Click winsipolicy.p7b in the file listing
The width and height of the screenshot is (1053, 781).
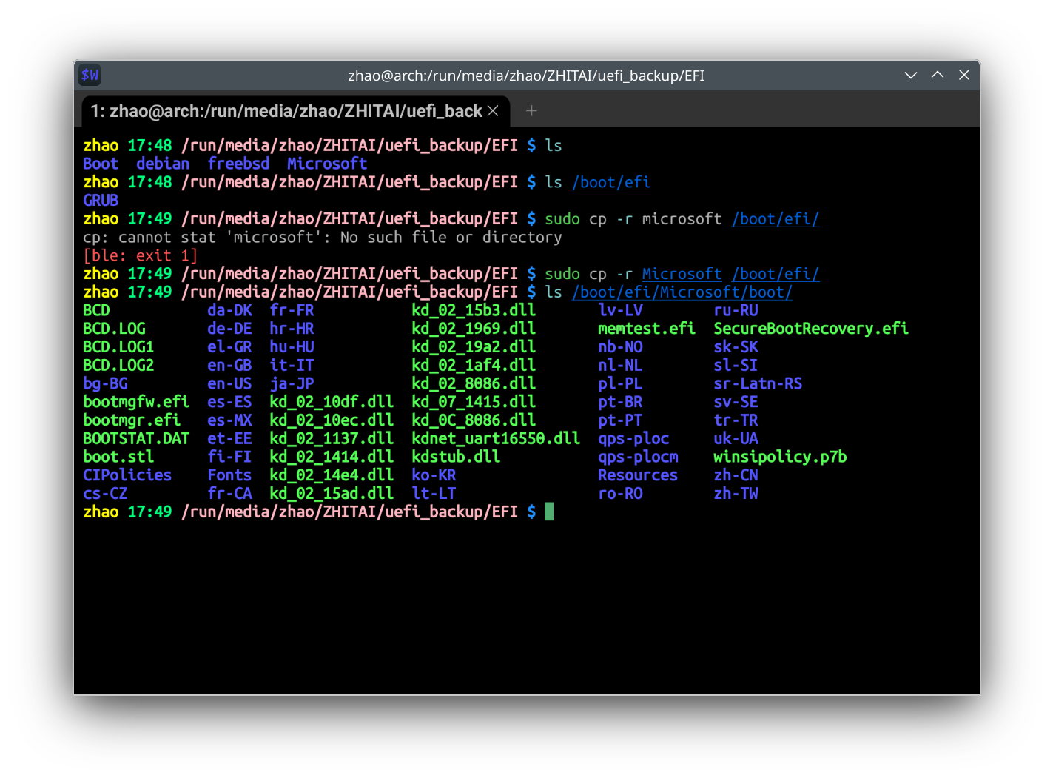pyautogui.click(x=780, y=456)
